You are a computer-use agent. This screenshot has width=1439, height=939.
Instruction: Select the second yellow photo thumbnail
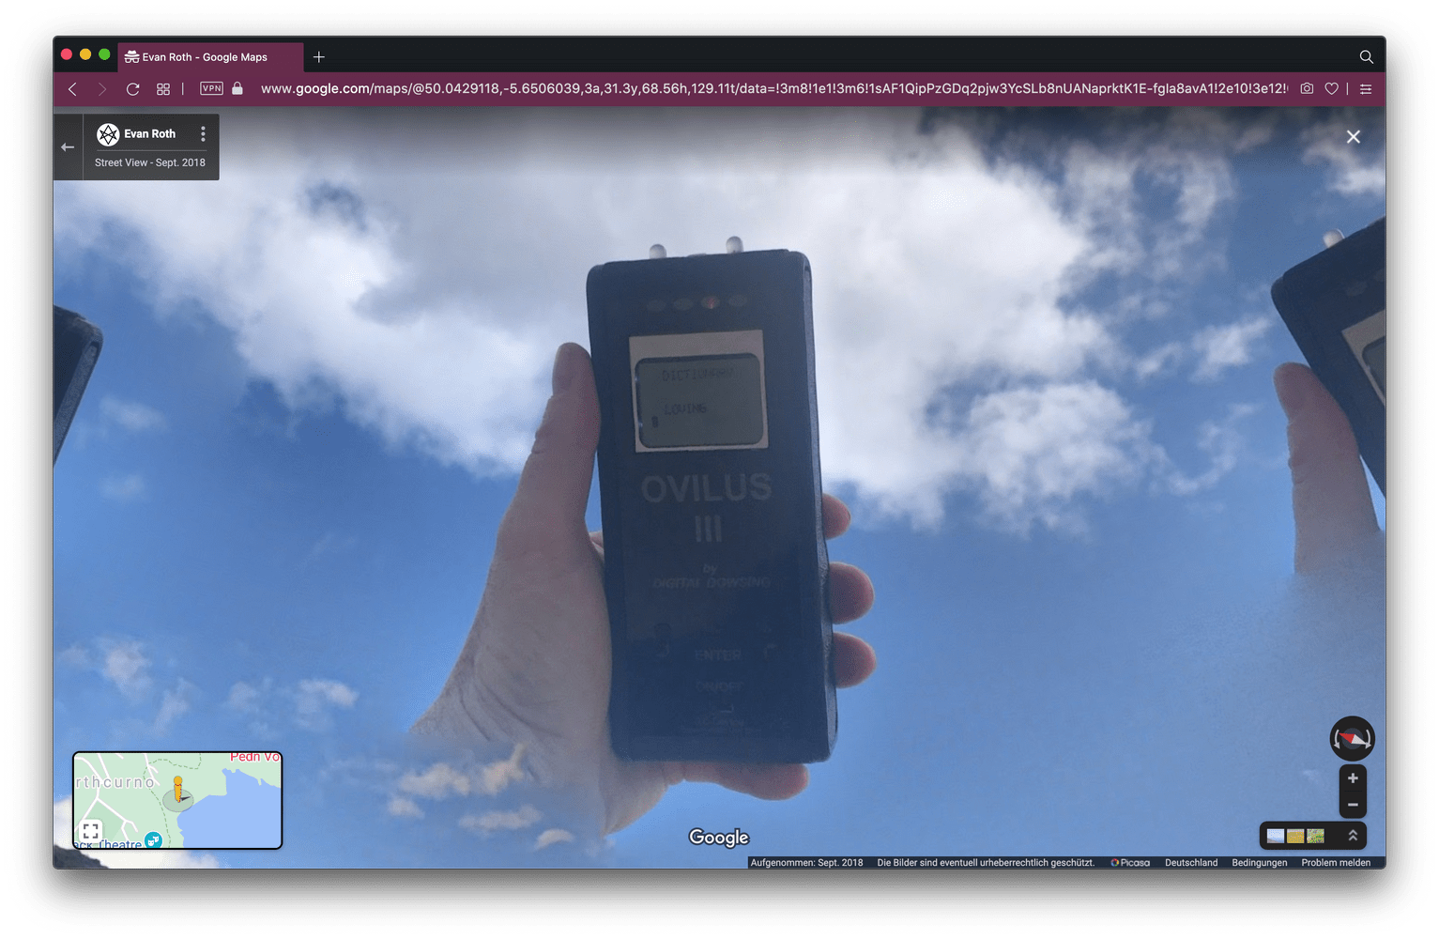pyautogui.click(x=1295, y=836)
